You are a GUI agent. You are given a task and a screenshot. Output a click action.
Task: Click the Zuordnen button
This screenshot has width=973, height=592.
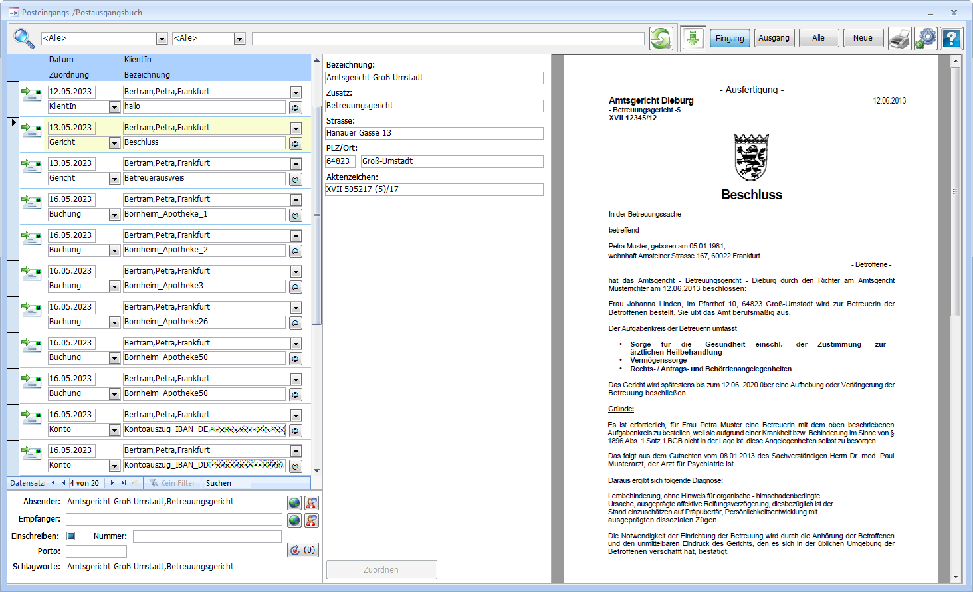click(381, 569)
